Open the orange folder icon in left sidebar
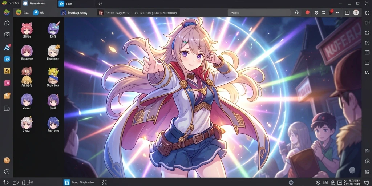Screen dimensions: 372x186 click(7, 96)
